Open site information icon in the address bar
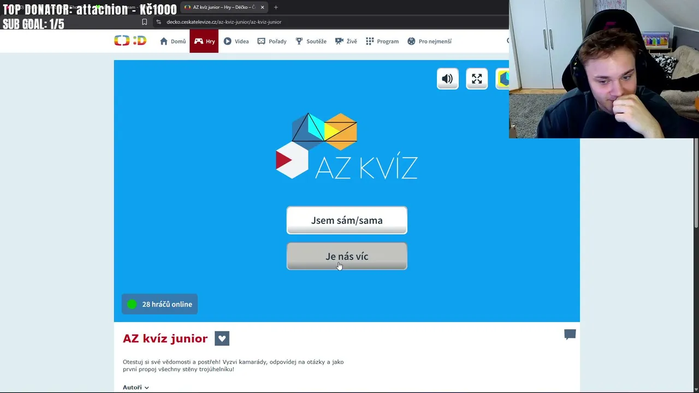This screenshot has height=393, width=699. (x=158, y=22)
